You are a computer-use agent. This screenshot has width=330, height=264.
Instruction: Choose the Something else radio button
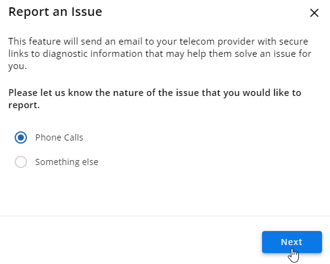pos(21,162)
